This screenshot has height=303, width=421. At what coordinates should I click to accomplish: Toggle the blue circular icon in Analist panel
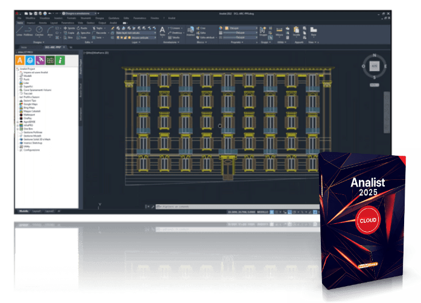click(31, 60)
